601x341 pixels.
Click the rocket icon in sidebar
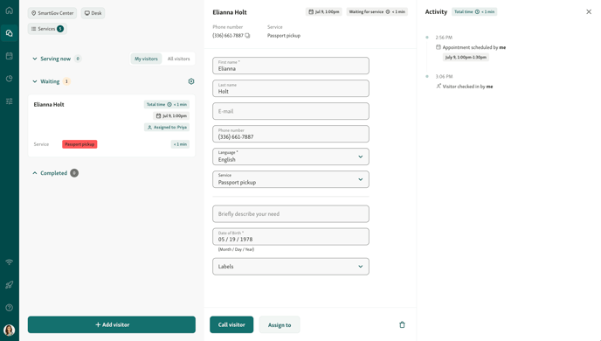[10, 285]
